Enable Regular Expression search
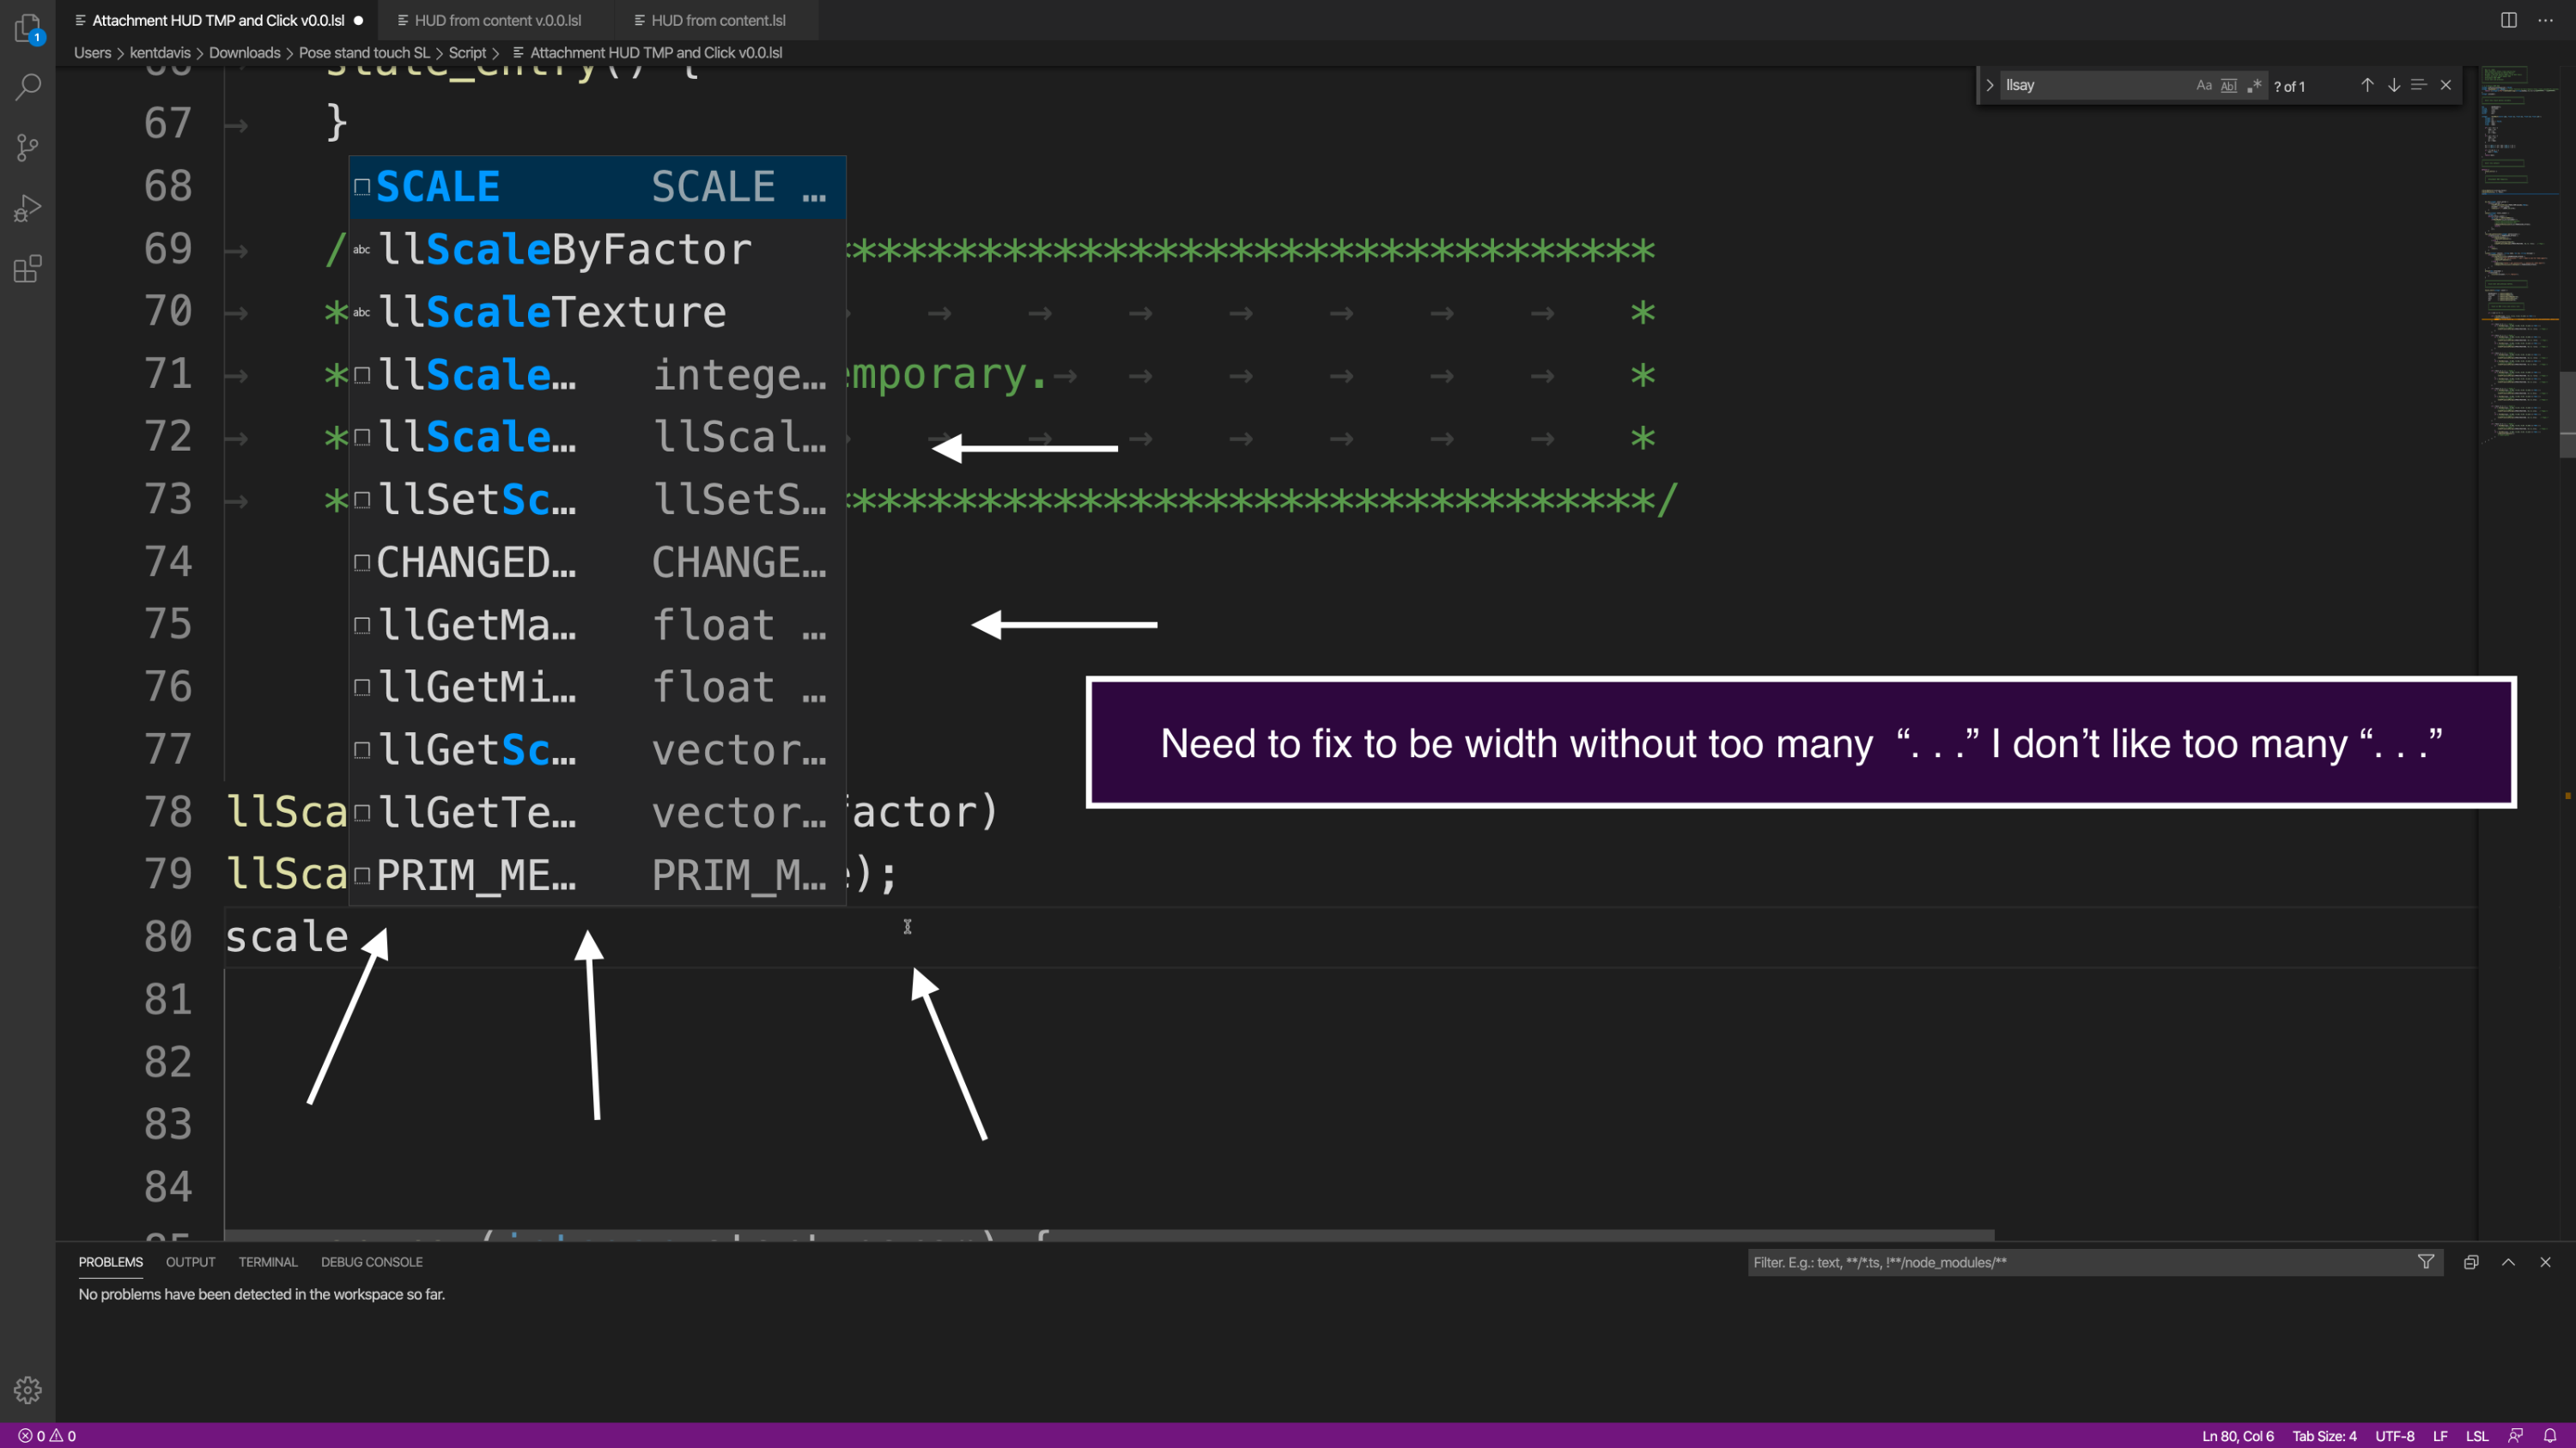 [2253, 85]
